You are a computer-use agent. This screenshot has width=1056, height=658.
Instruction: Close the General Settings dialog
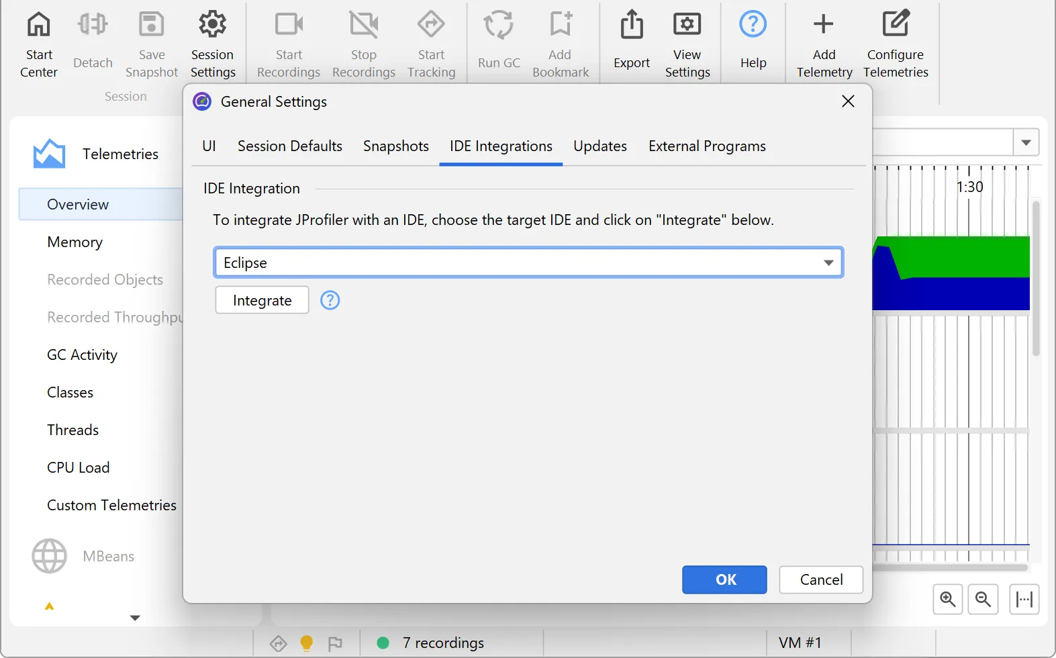pyautogui.click(x=848, y=101)
